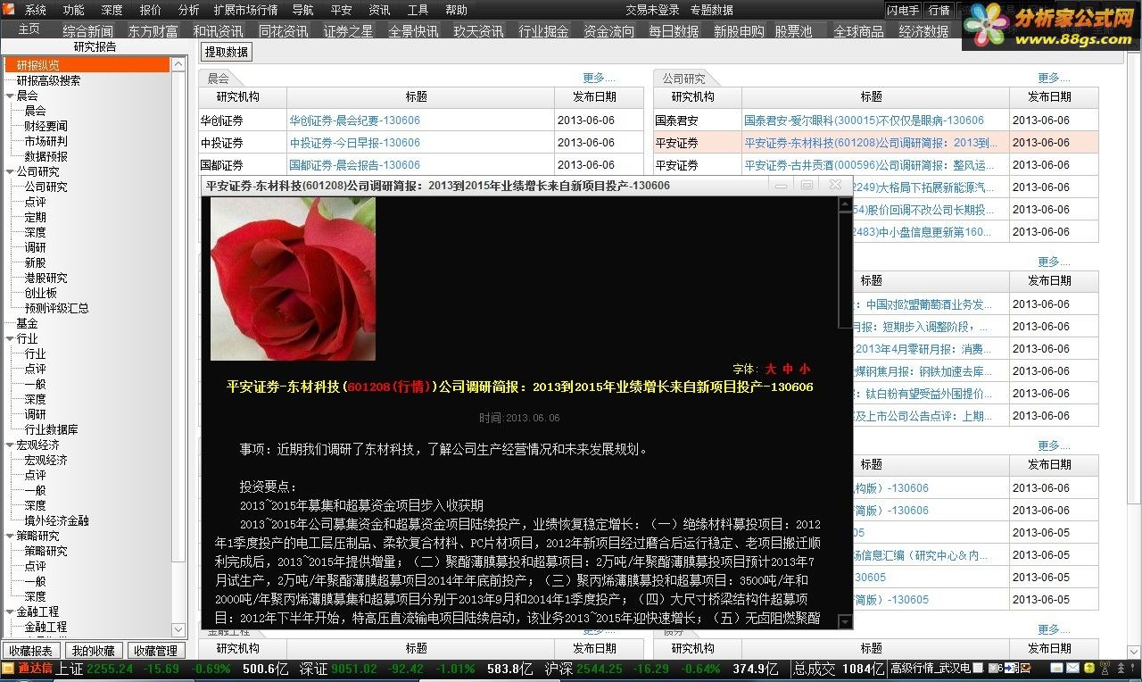Set report font size to 大

771,369
